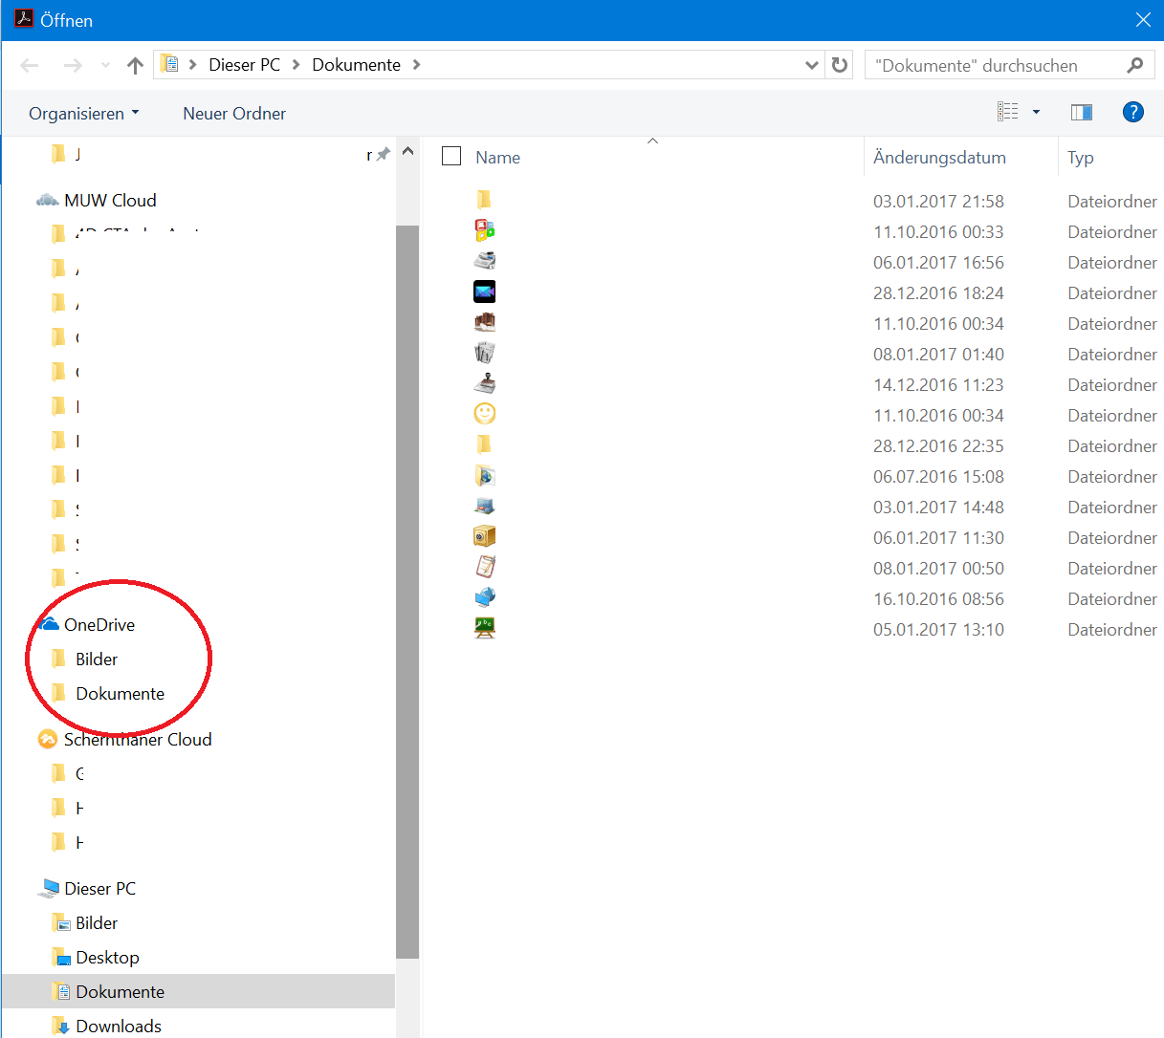Open the view layout dropdown arrow
The image size is (1164, 1038).
click(x=1036, y=112)
